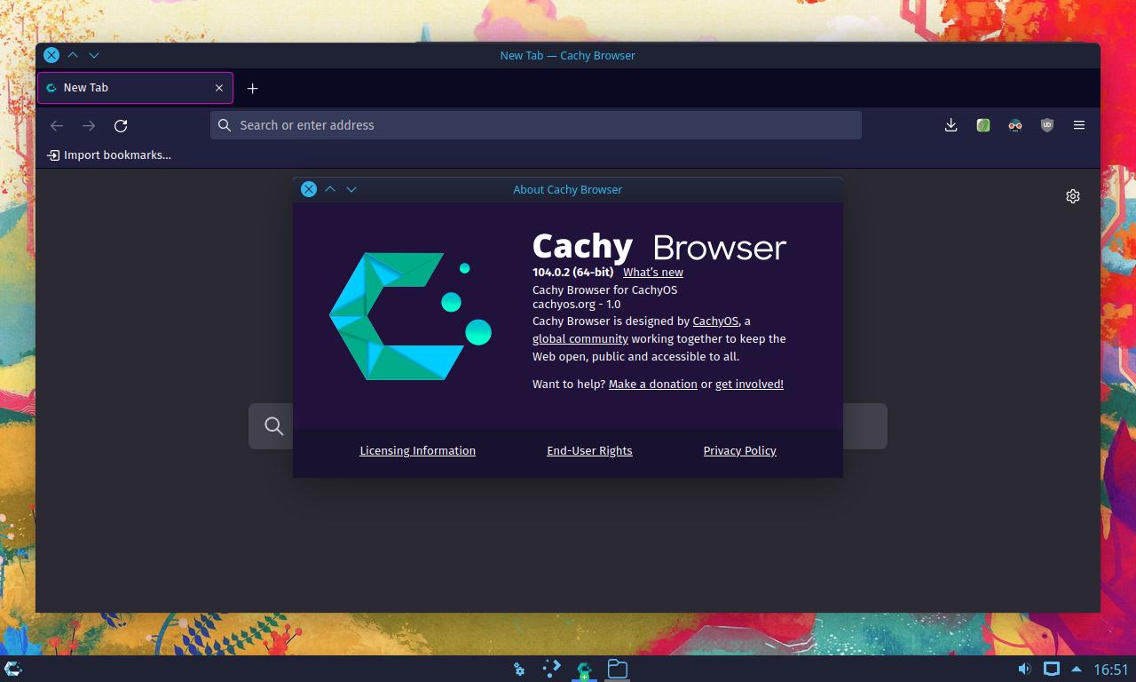Maximize the main Cachy Browser window

click(x=73, y=55)
